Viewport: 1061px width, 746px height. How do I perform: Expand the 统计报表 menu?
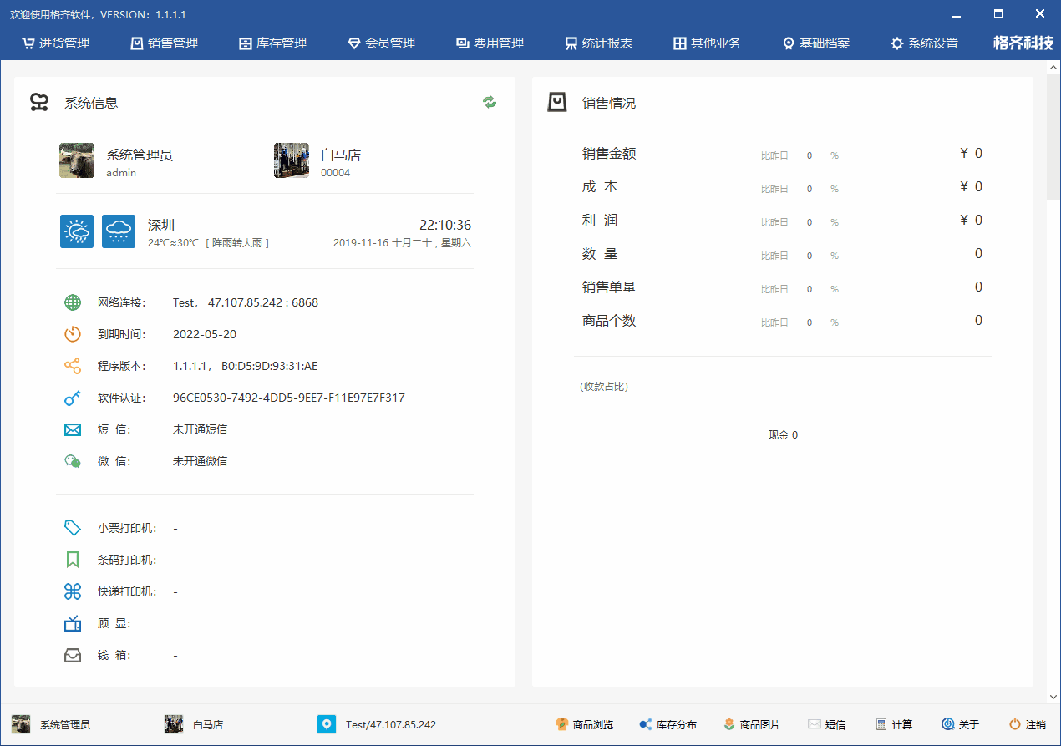coord(598,43)
